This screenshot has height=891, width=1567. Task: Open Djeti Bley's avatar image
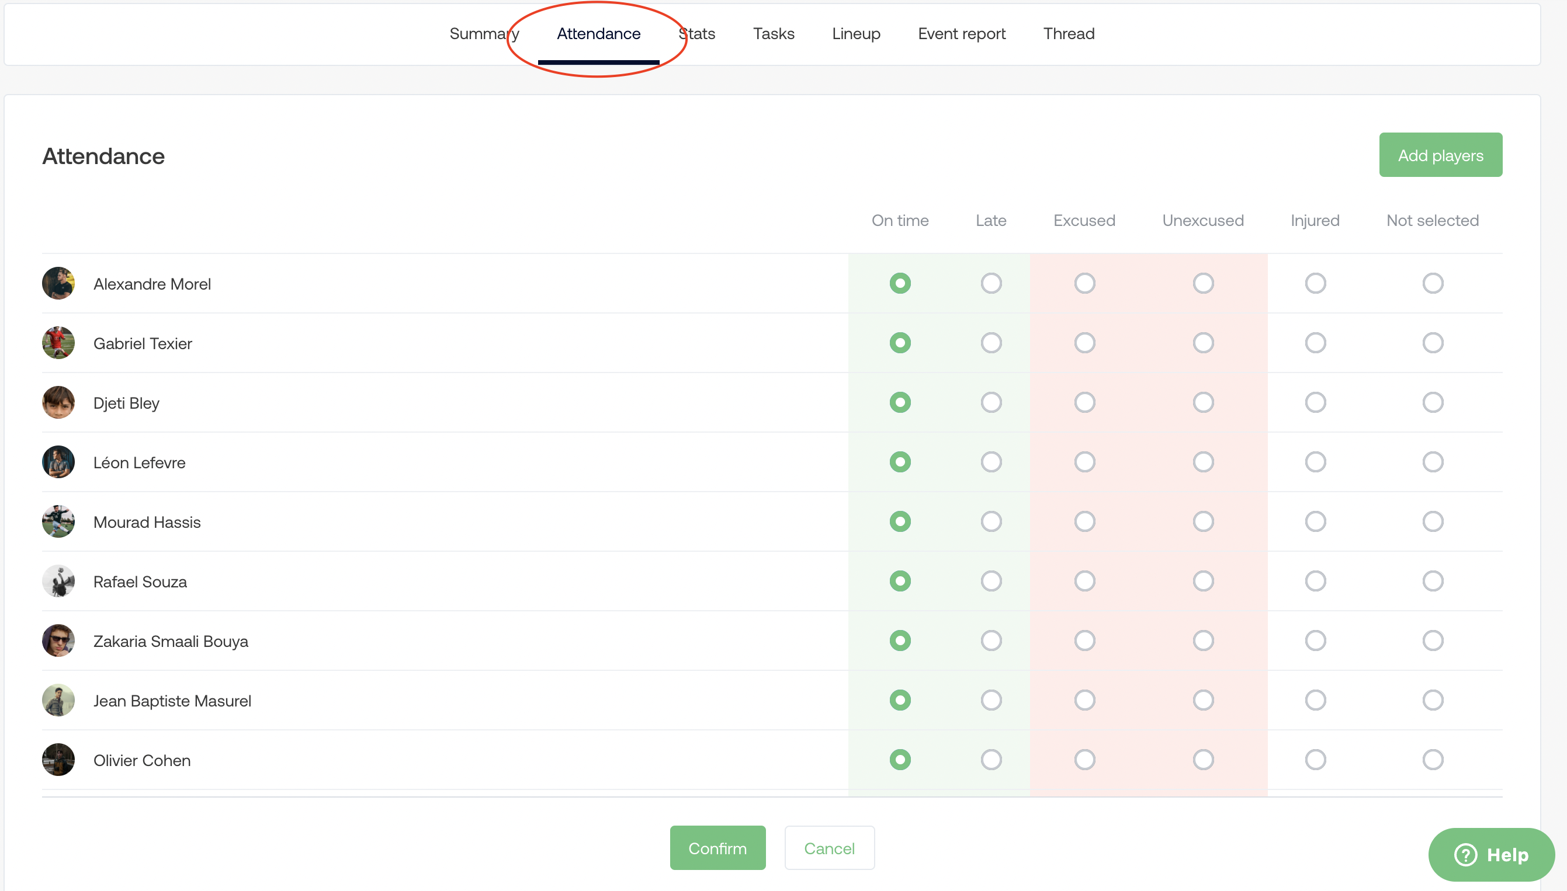tap(58, 403)
